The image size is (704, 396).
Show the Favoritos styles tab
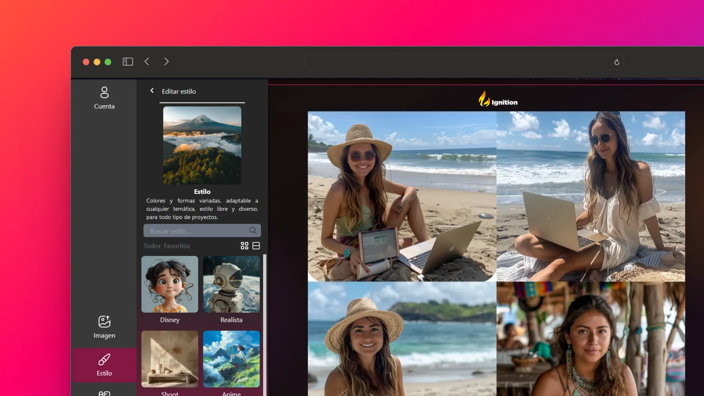(x=177, y=246)
